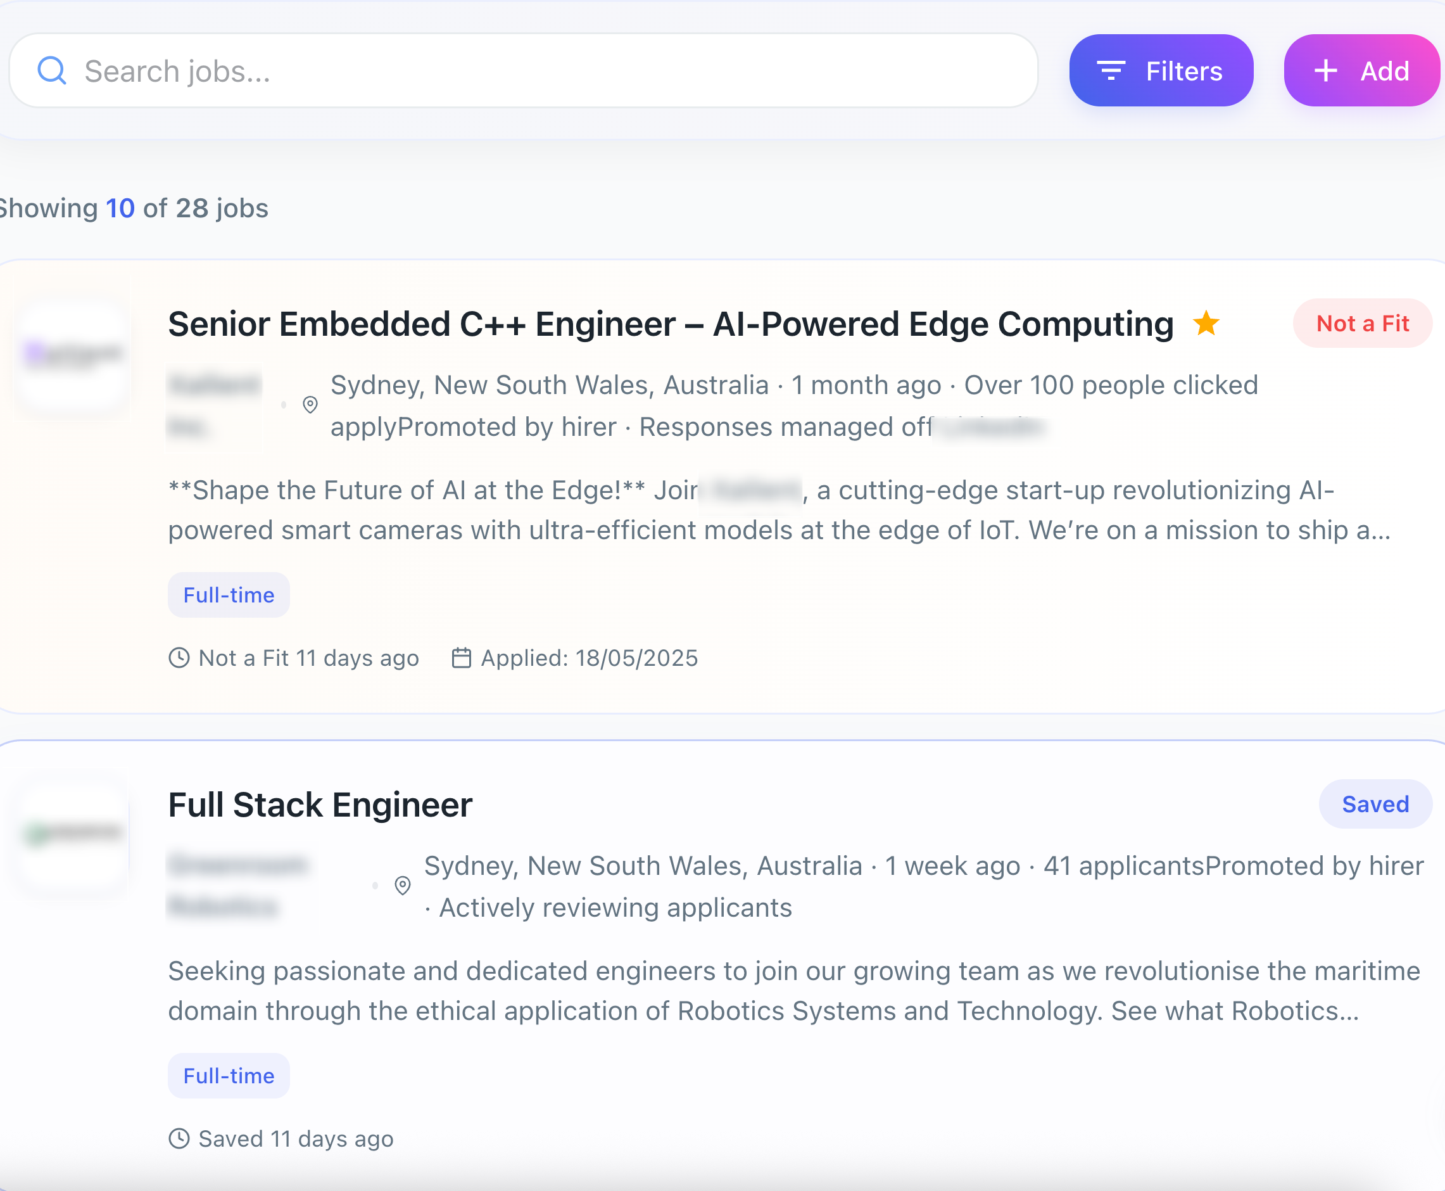Toggle the Not a Fit status badge

coord(1362,322)
